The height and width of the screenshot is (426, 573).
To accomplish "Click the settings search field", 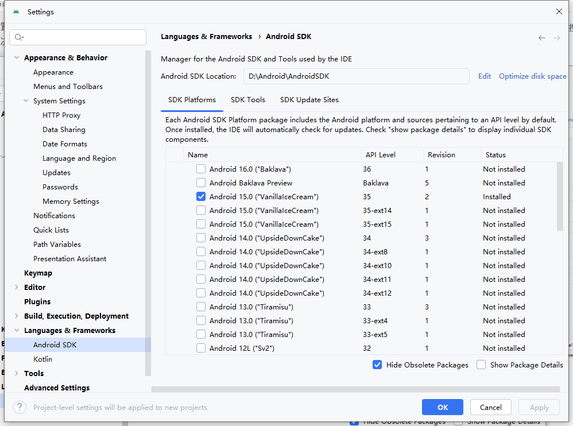I will (x=78, y=37).
